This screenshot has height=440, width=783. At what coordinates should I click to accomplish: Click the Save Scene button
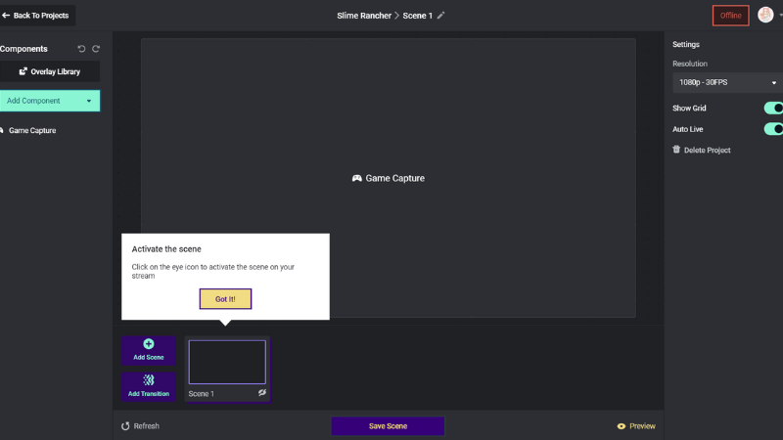[x=388, y=426]
